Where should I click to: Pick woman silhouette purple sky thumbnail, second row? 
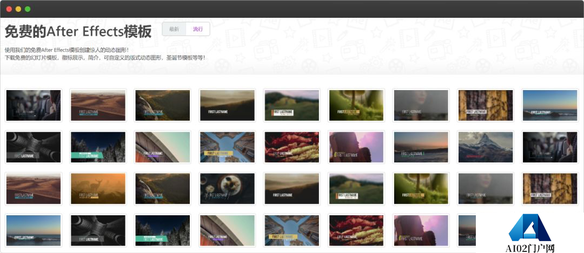(x=356, y=147)
